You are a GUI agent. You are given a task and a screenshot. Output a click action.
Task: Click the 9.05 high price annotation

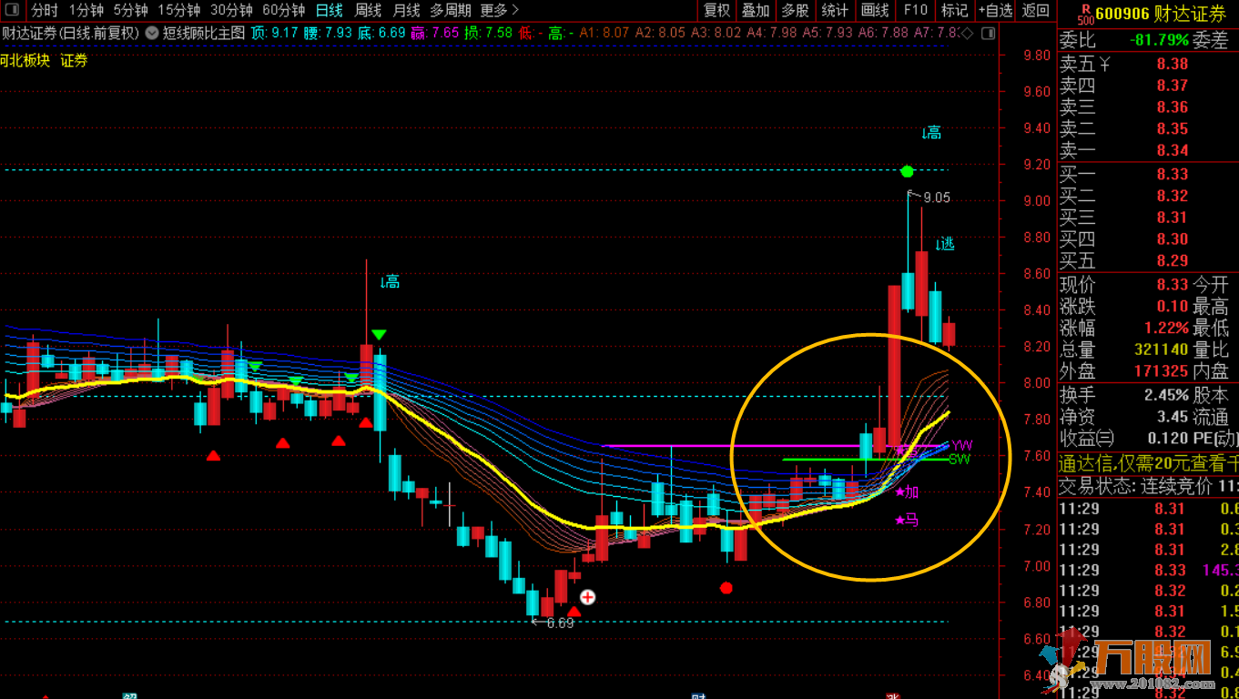pyautogui.click(x=936, y=198)
